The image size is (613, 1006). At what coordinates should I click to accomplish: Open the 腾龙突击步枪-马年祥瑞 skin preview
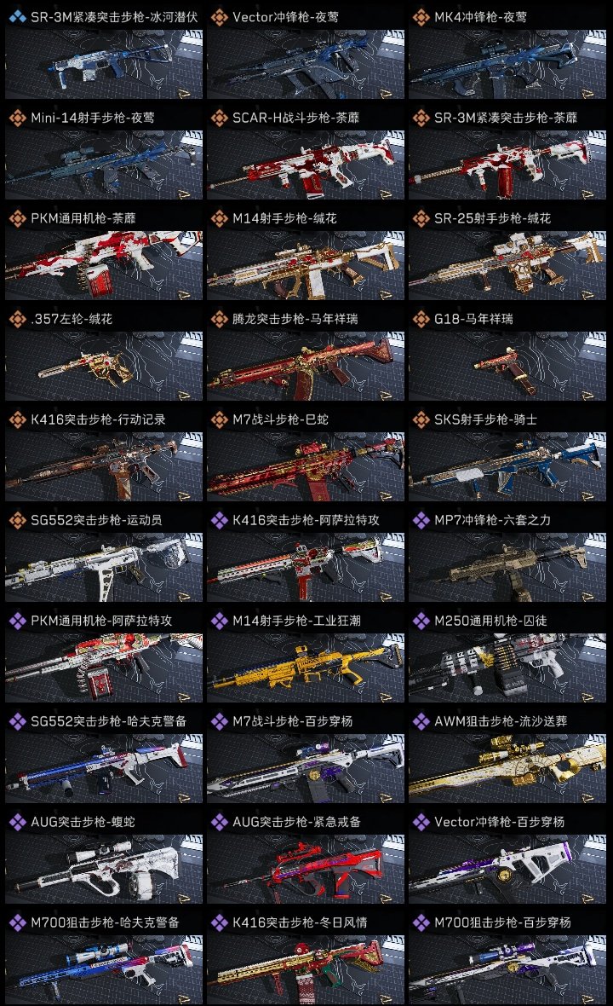click(306, 366)
